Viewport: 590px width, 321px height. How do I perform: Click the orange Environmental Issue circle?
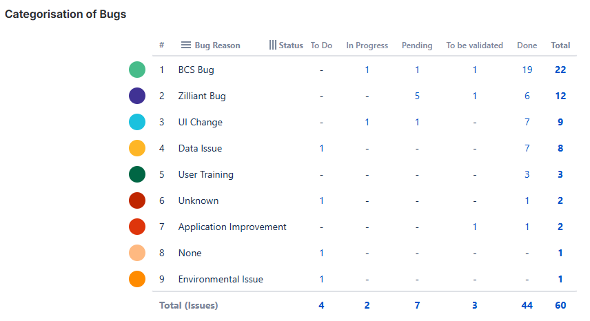click(x=137, y=279)
